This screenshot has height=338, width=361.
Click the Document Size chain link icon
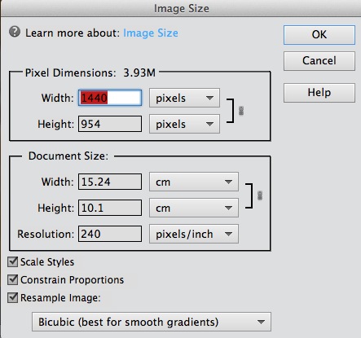[x=260, y=195]
